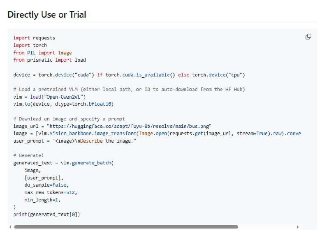Viewport: 329px width, 238px height.
Task: Click the "import requests" code line
Action: [34, 38]
